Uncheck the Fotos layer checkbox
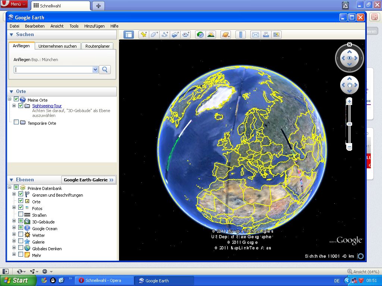This screenshot has height=286, width=382. point(21,207)
